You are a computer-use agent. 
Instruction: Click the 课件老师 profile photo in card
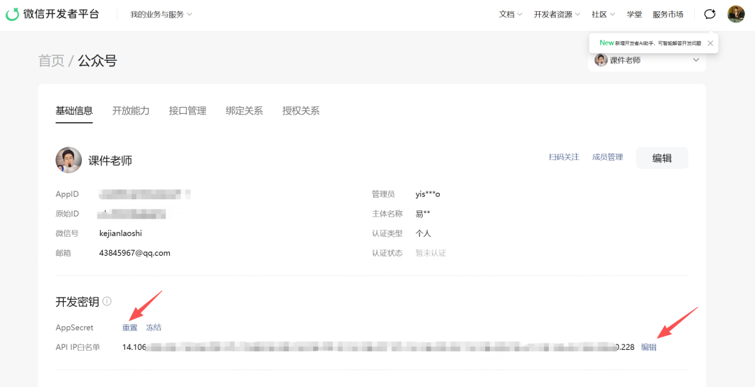[x=69, y=160]
